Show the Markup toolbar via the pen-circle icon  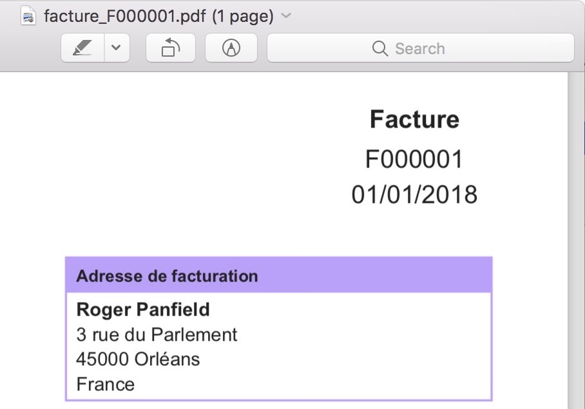pos(231,48)
